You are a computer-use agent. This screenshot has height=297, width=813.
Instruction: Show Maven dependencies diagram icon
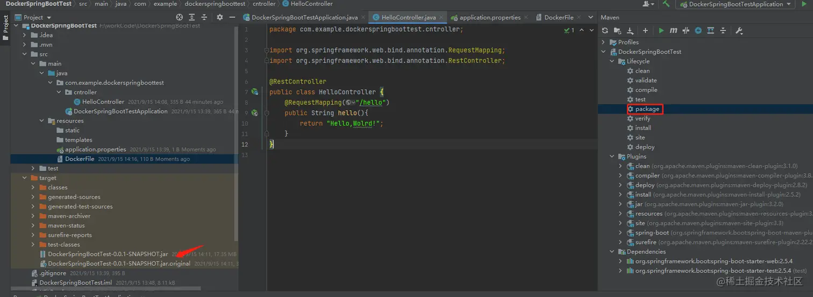tap(710, 31)
